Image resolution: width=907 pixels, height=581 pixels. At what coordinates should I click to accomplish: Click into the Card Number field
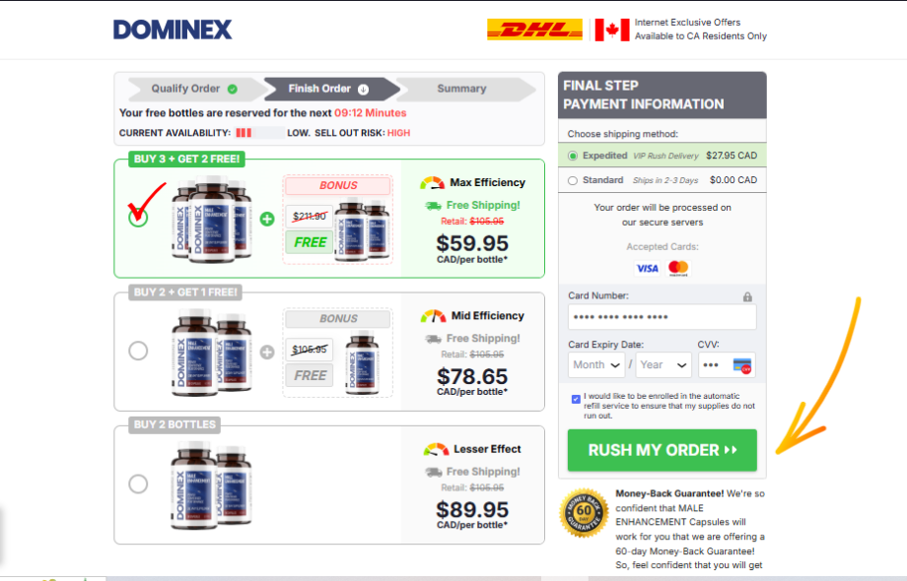[x=663, y=317]
